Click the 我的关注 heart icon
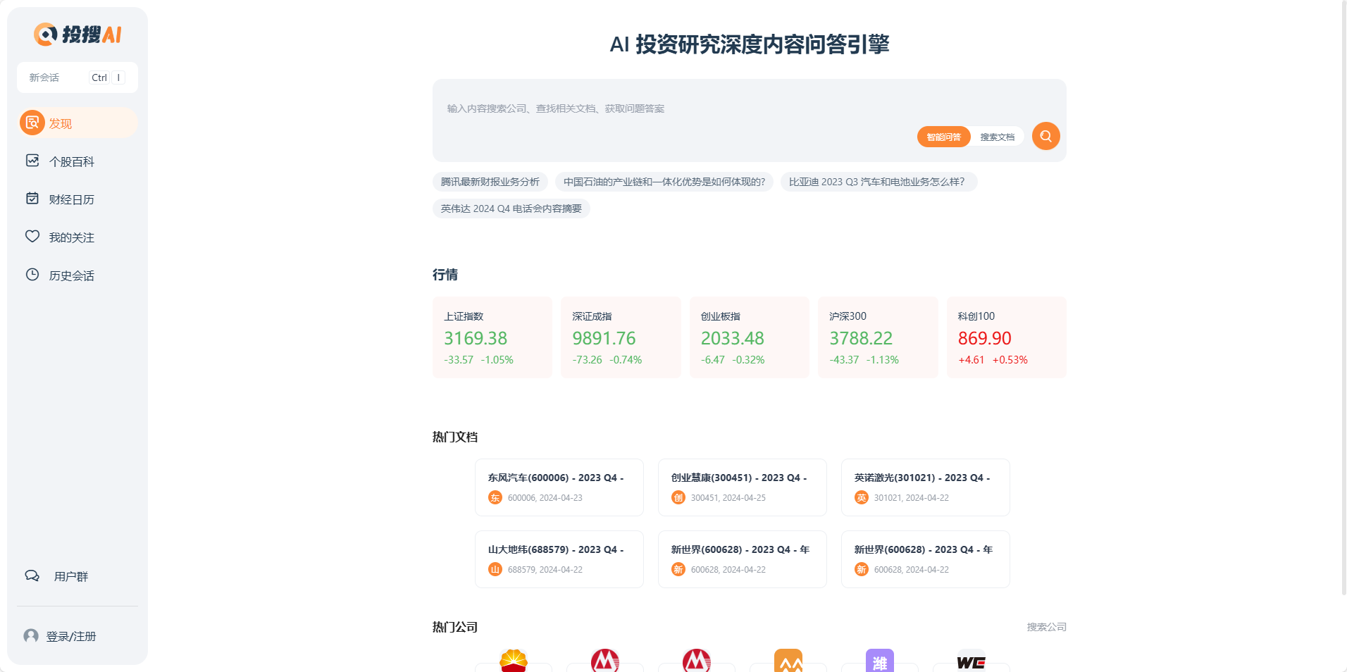Screen dimensions: 1347x672 tap(32, 237)
